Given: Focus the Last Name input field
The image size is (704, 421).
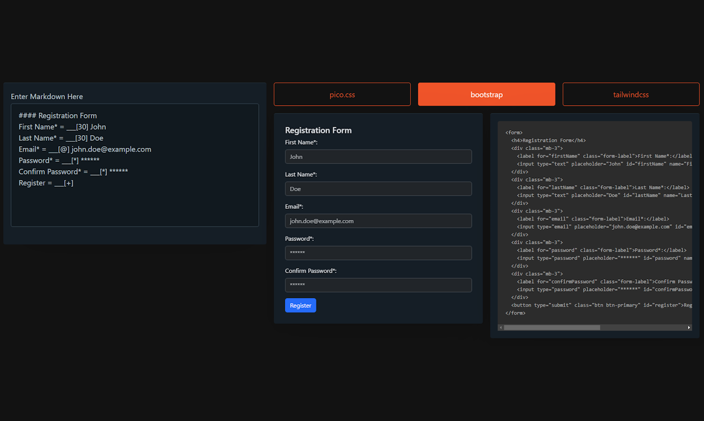Looking at the screenshot, I should pyautogui.click(x=378, y=189).
